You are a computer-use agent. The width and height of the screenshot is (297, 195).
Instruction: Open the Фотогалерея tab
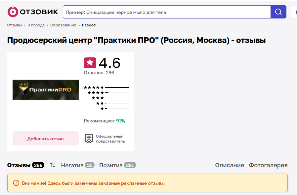(268, 165)
